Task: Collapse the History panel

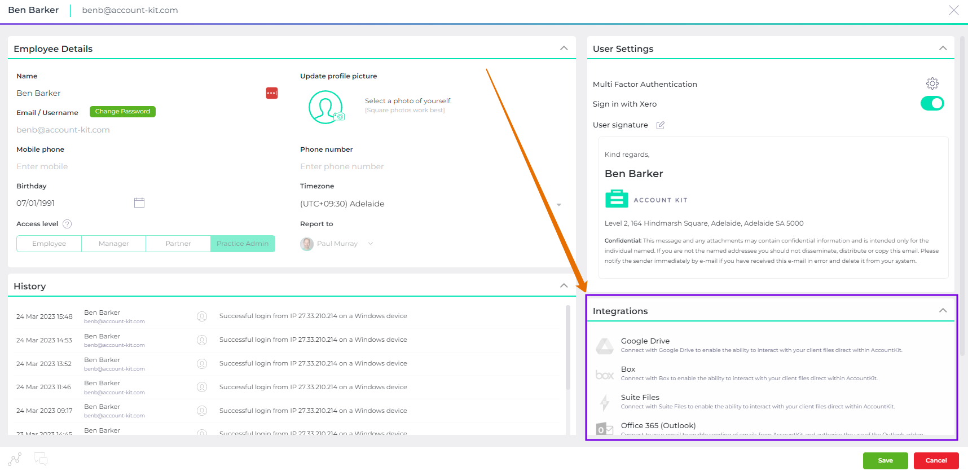Action: 564,286
